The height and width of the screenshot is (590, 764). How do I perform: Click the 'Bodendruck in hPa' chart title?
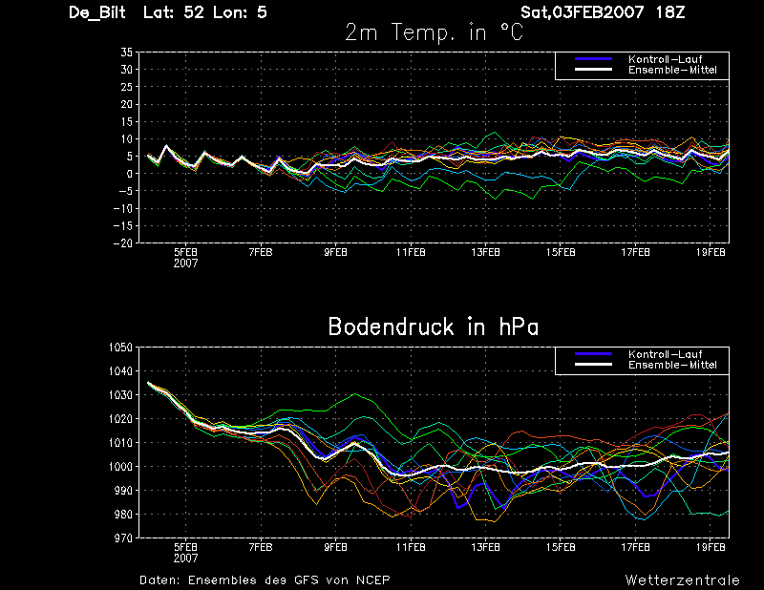pos(434,327)
